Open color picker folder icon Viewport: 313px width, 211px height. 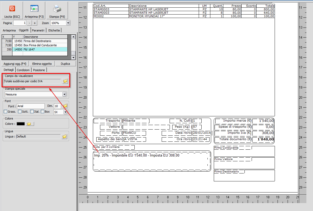30,124
